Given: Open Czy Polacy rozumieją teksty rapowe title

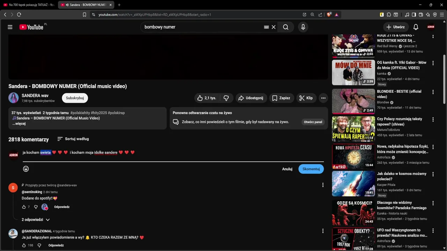Looking at the screenshot, I should [400, 122].
